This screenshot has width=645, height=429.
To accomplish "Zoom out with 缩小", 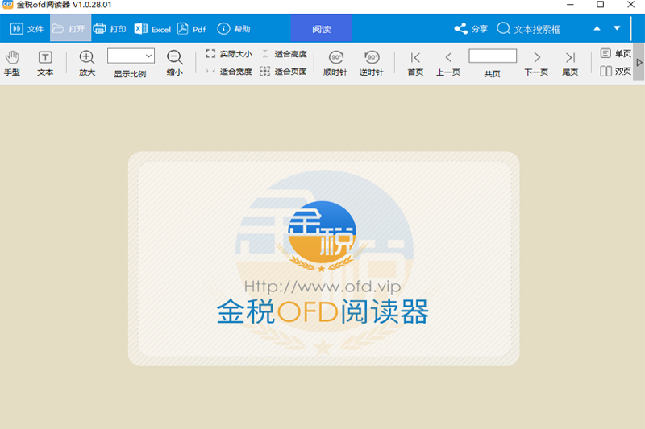I will (x=174, y=63).
